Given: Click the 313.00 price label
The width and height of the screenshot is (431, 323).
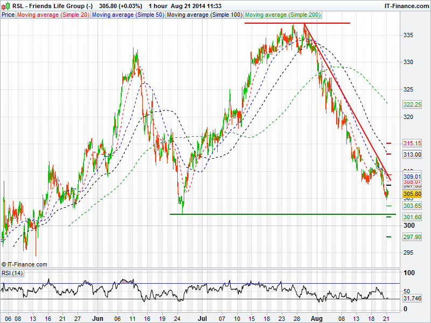Looking at the screenshot, I should pos(412,155).
